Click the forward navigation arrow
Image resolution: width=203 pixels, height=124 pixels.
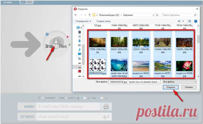click(81, 15)
